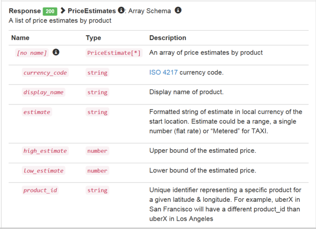Select the high_estimate field name
The width and height of the screenshot is (316, 229).
45,151
